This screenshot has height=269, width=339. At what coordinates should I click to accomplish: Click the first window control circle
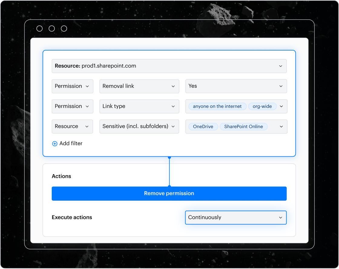click(39, 28)
